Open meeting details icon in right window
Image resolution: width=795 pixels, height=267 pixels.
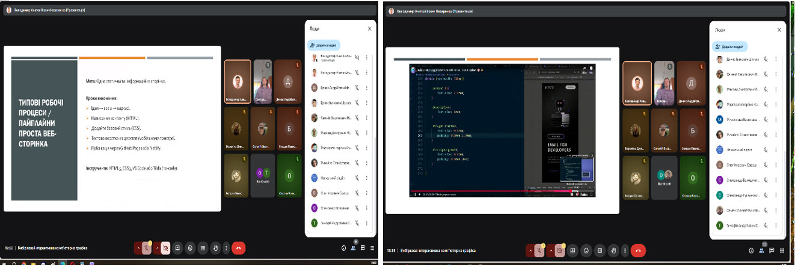[752, 250]
